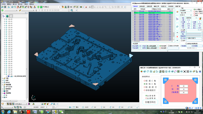Viewport: 203px width, 114px height.
Task: Open 开始点 dropdown 第一点安全高度
Action: [x=153, y=46]
